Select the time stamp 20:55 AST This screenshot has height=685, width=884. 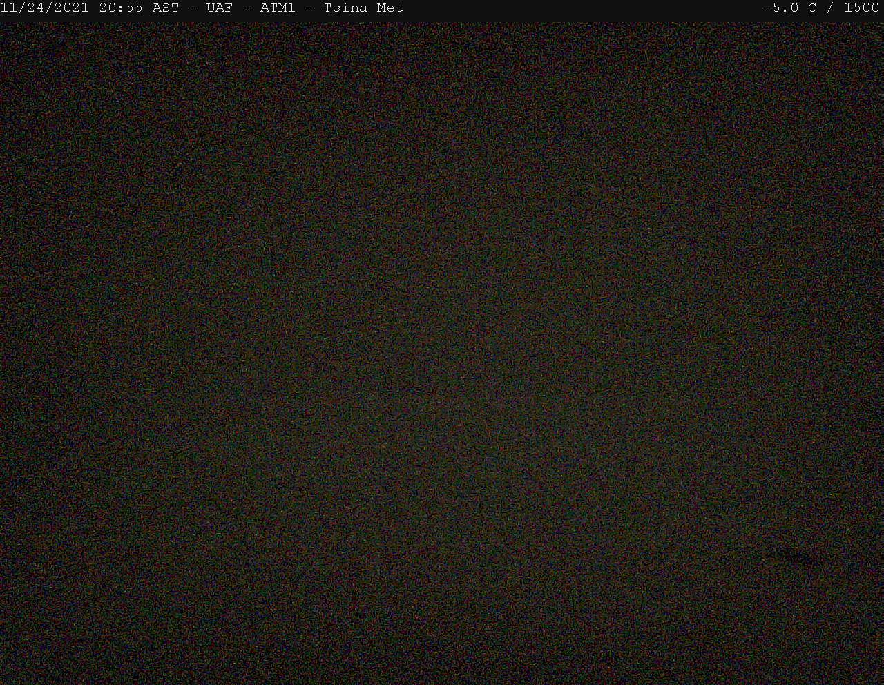tap(139, 8)
